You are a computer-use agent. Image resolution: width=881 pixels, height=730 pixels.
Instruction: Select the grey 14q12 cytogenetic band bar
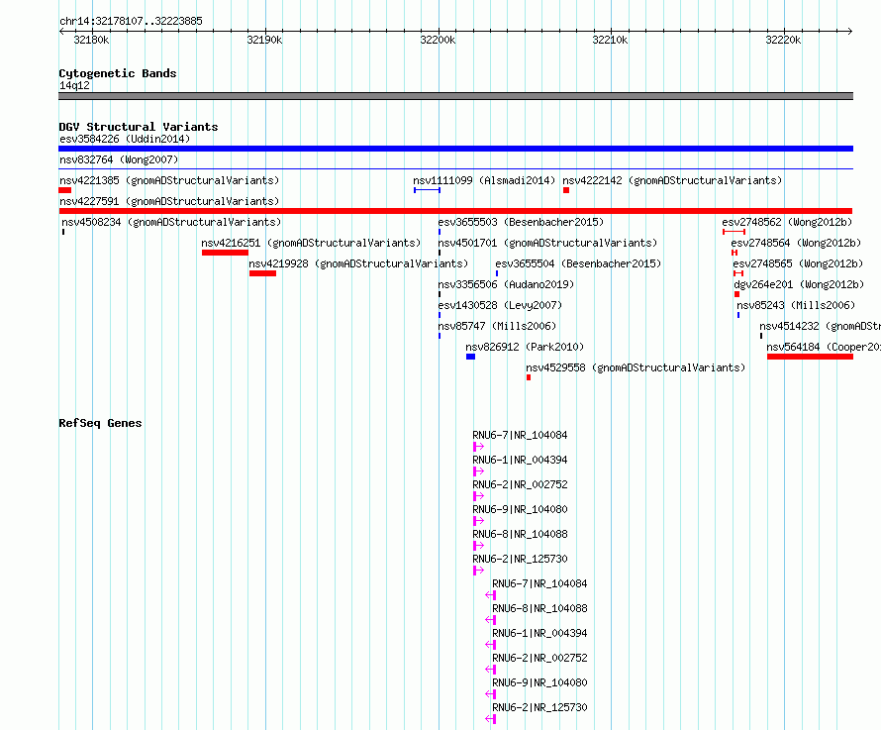(x=455, y=96)
